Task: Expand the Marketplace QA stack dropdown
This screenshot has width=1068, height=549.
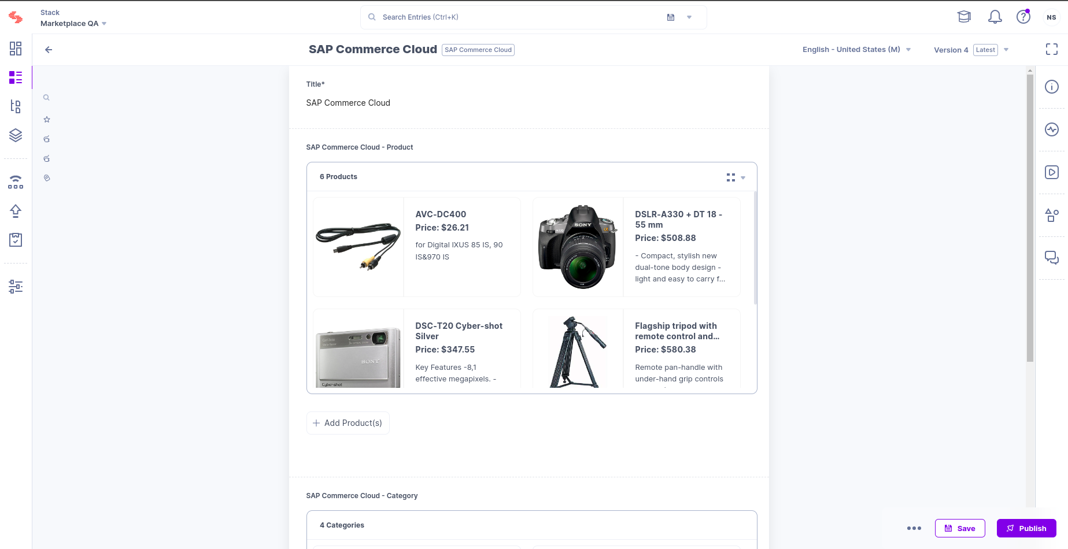Action: [104, 24]
